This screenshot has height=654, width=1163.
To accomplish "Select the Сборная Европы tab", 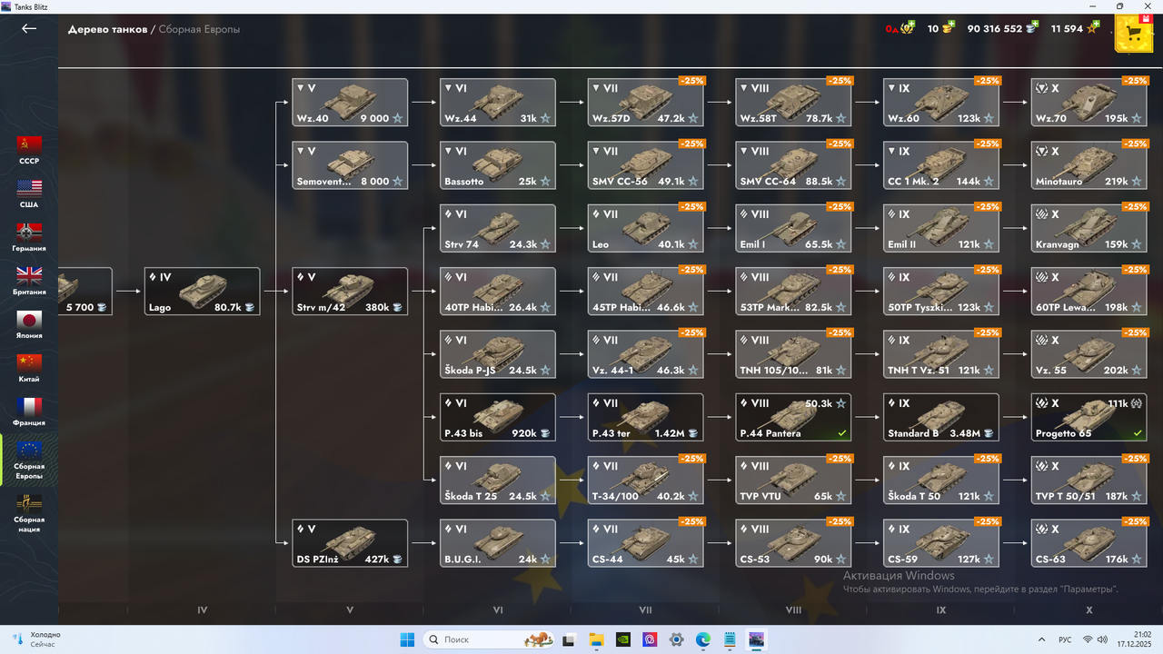I will pyautogui.click(x=29, y=459).
